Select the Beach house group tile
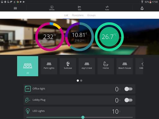 pos(125,66)
